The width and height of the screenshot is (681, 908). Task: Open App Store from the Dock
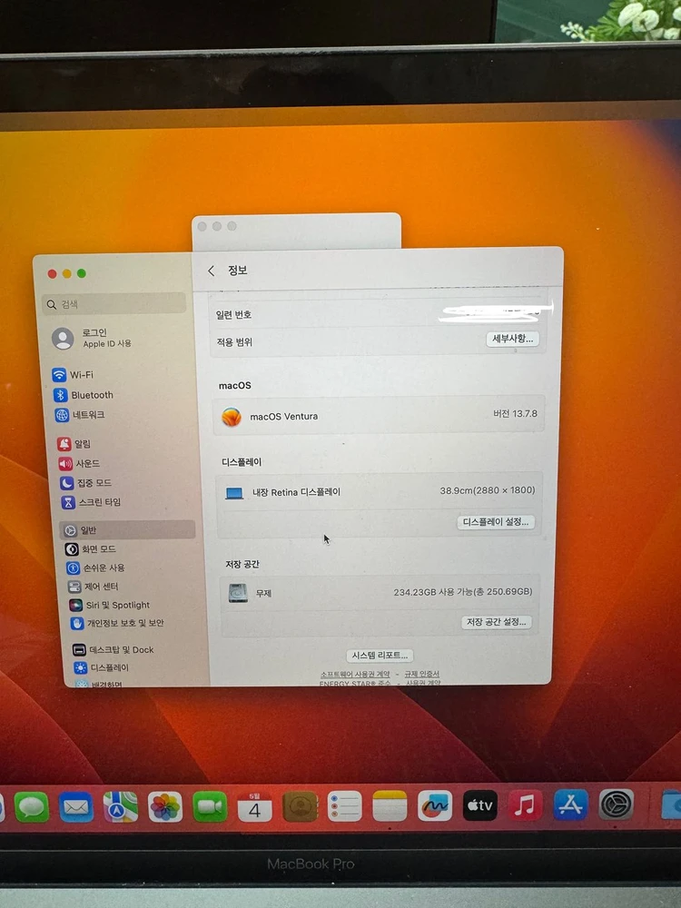click(570, 804)
